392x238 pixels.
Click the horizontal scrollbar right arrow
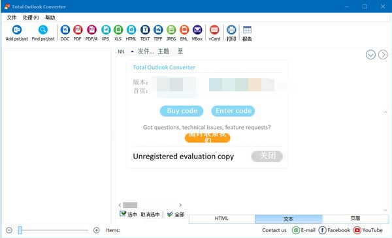click(x=180, y=205)
